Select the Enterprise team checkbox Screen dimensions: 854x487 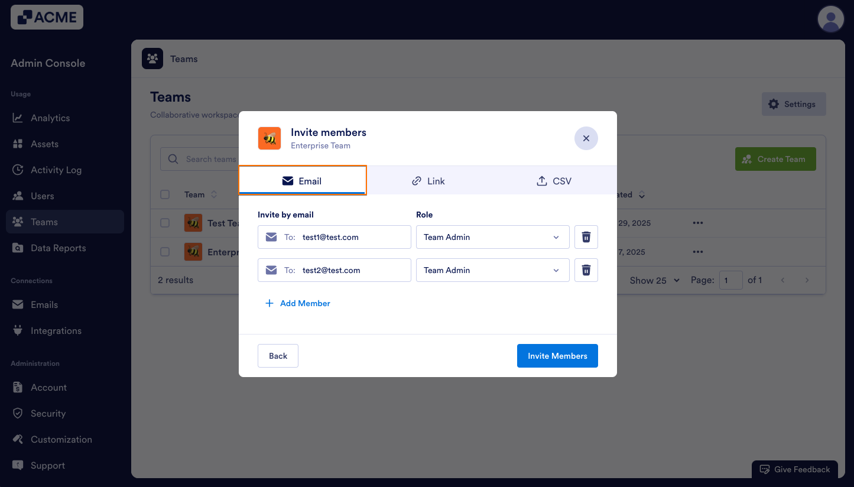click(165, 252)
